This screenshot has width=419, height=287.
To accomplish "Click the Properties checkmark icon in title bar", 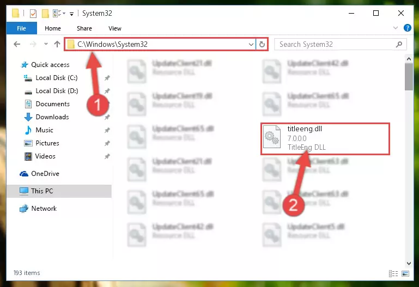I will click(33, 13).
